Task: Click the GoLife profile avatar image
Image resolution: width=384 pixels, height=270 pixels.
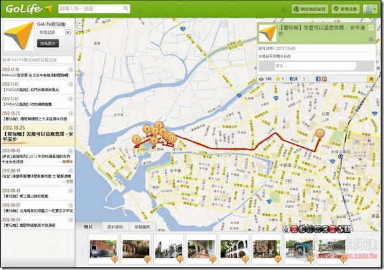Action: 19,36
